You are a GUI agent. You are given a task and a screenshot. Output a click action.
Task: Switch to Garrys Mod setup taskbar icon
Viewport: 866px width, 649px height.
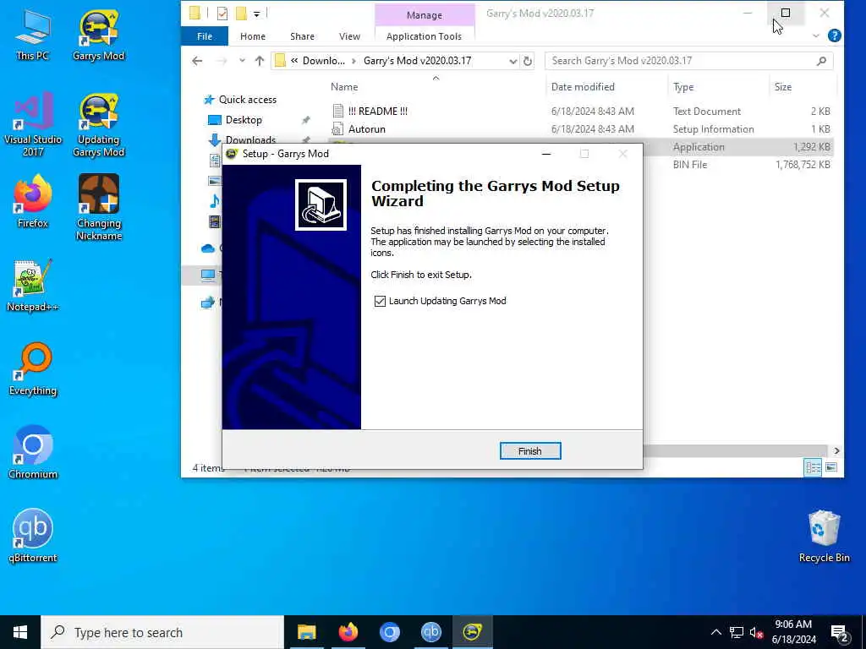472,632
